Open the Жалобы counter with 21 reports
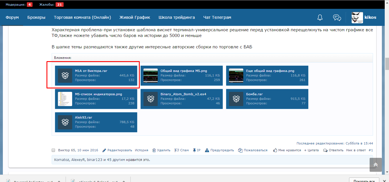The width and height of the screenshot is (389, 182). point(51,5)
